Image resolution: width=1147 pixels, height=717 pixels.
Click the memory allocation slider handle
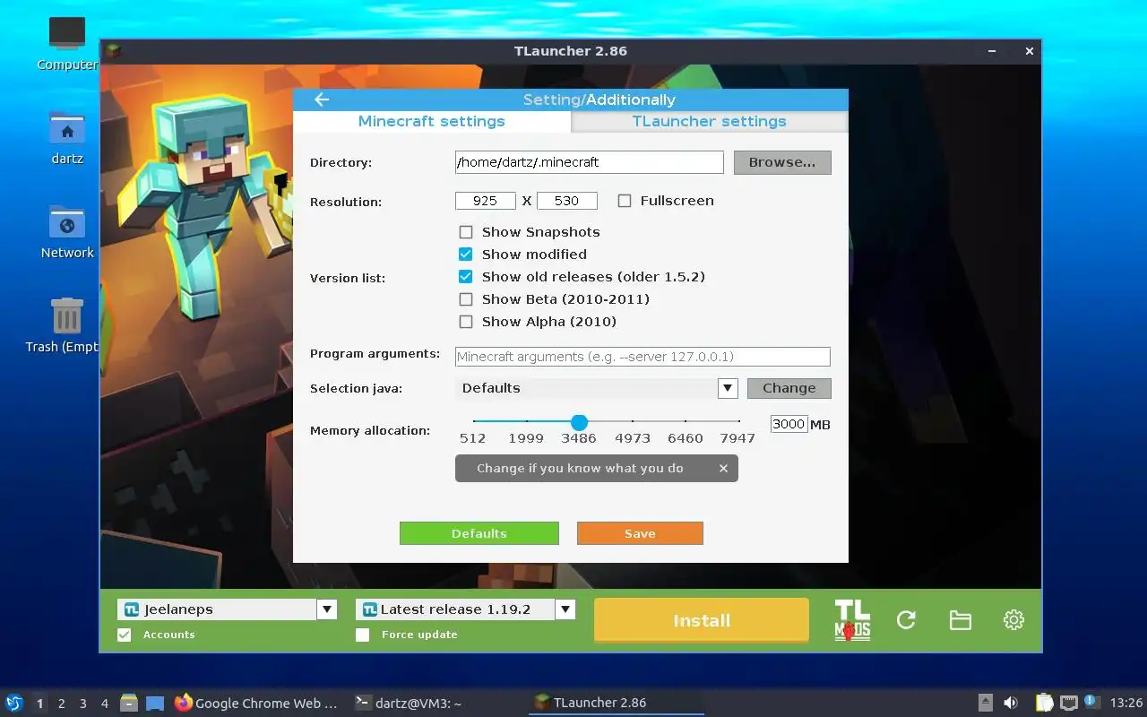(x=579, y=422)
